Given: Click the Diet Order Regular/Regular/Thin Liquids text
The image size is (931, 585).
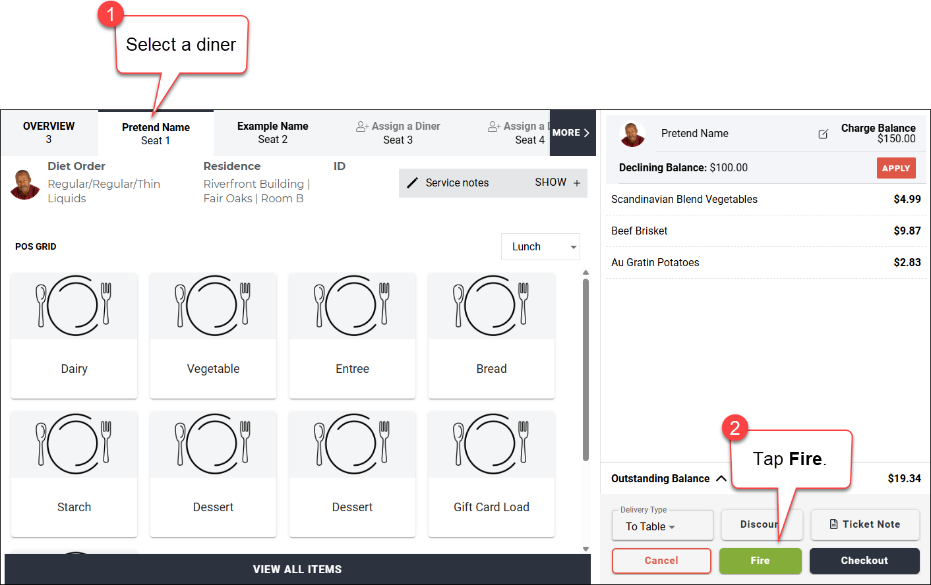Looking at the screenshot, I should click(x=104, y=191).
